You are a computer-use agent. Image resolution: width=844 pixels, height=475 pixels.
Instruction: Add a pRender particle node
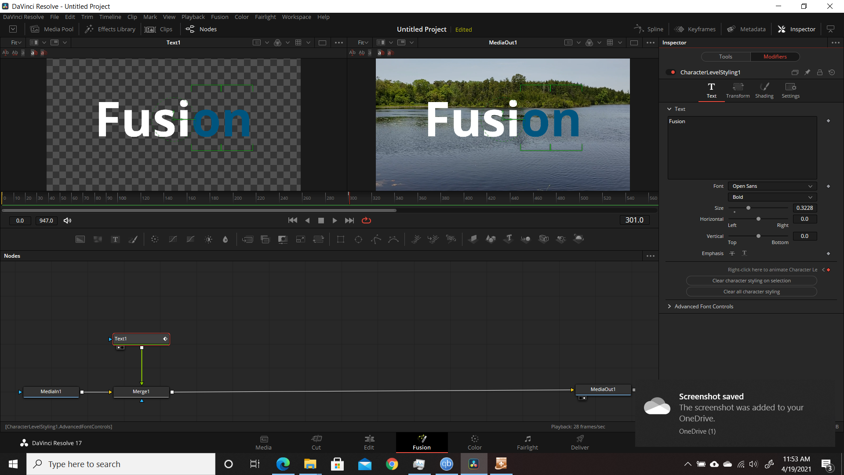(451, 239)
